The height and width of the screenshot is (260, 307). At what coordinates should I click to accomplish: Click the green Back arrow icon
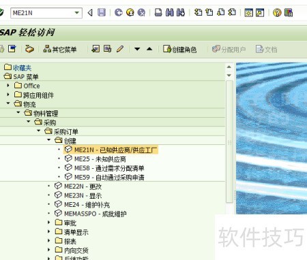tap(119, 12)
